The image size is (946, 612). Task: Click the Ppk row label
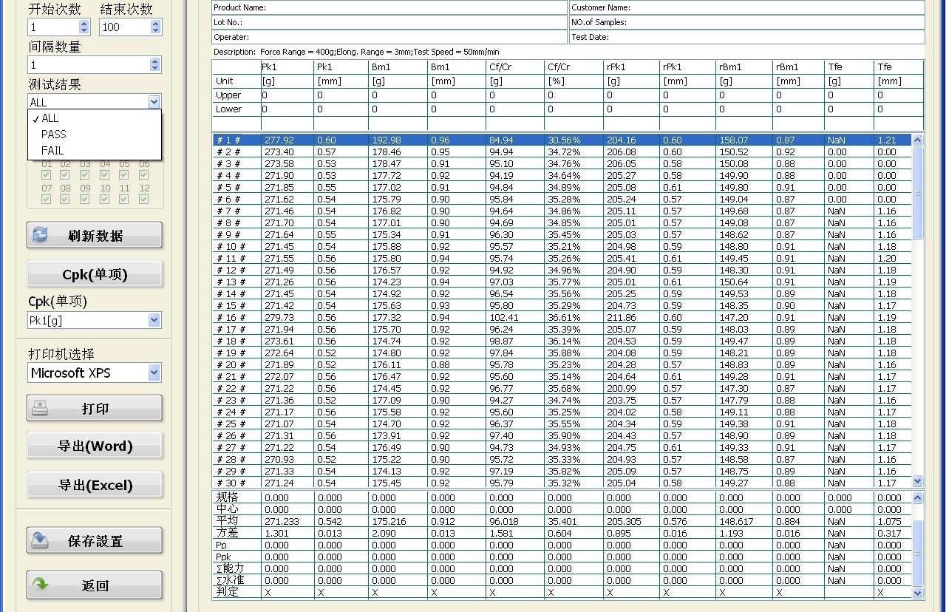223,557
